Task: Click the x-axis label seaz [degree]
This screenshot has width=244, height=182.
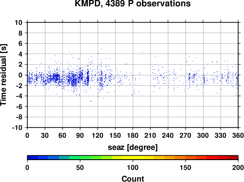Action: 133,147
